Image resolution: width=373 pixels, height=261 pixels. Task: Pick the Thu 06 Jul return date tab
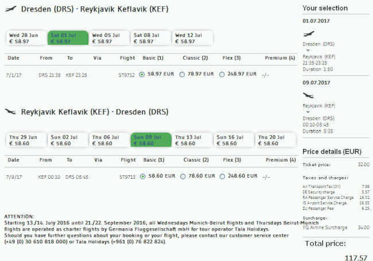pos(110,140)
